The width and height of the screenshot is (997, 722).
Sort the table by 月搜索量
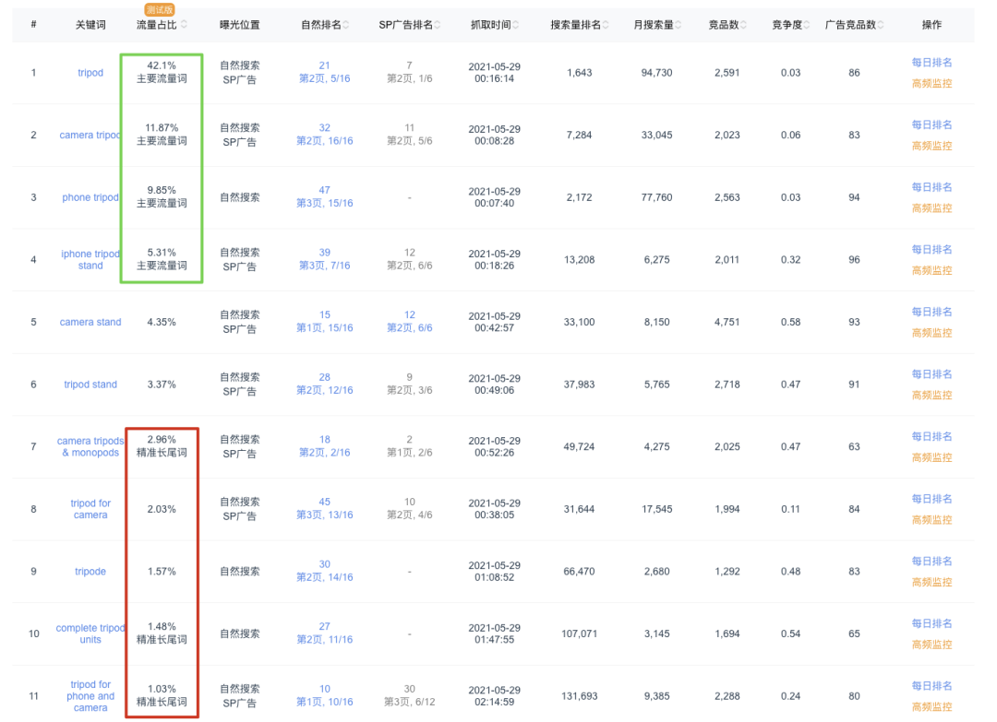click(679, 25)
